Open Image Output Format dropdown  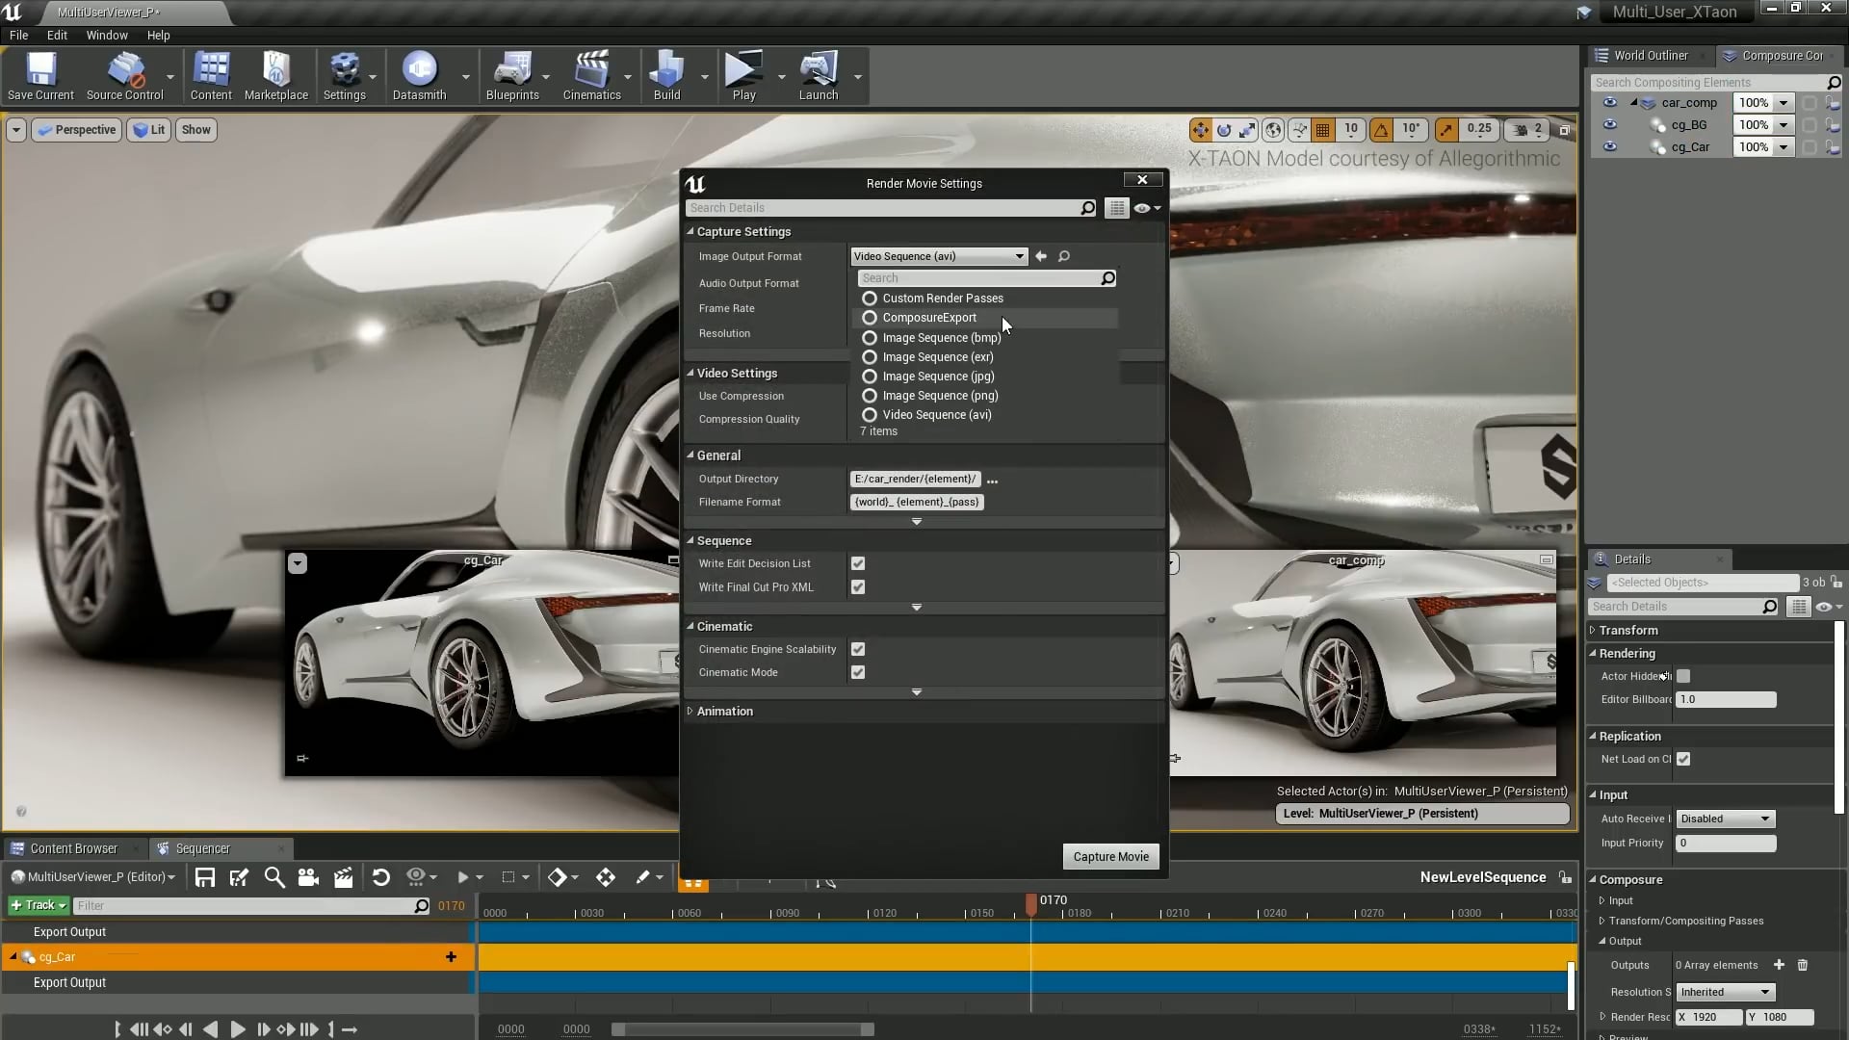point(938,256)
